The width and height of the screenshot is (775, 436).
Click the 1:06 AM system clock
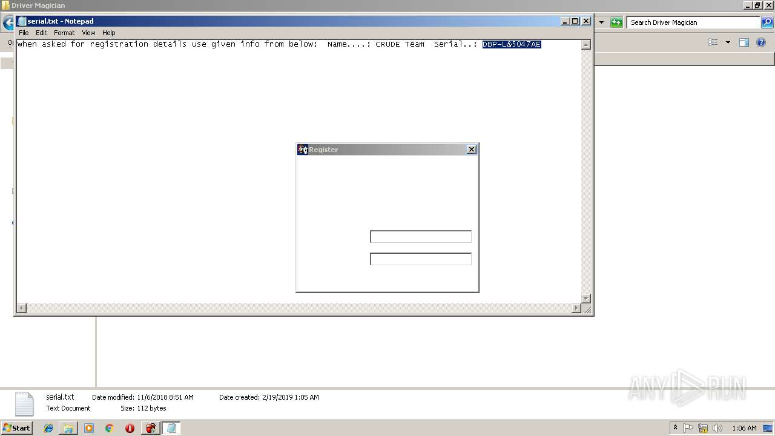click(x=744, y=428)
